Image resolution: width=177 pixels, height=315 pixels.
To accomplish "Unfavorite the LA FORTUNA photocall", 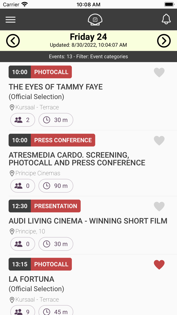I will pos(159,265).
